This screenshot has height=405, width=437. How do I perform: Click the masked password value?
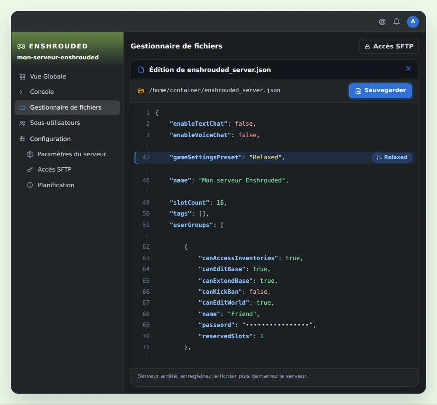pos(277,325)
